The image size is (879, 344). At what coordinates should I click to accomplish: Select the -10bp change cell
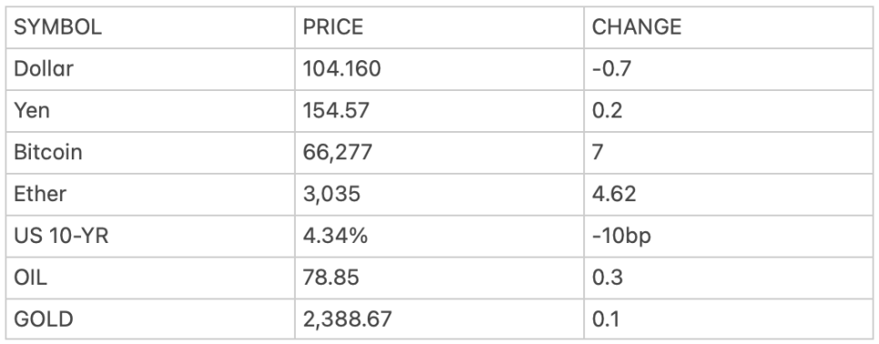point(728,236)
